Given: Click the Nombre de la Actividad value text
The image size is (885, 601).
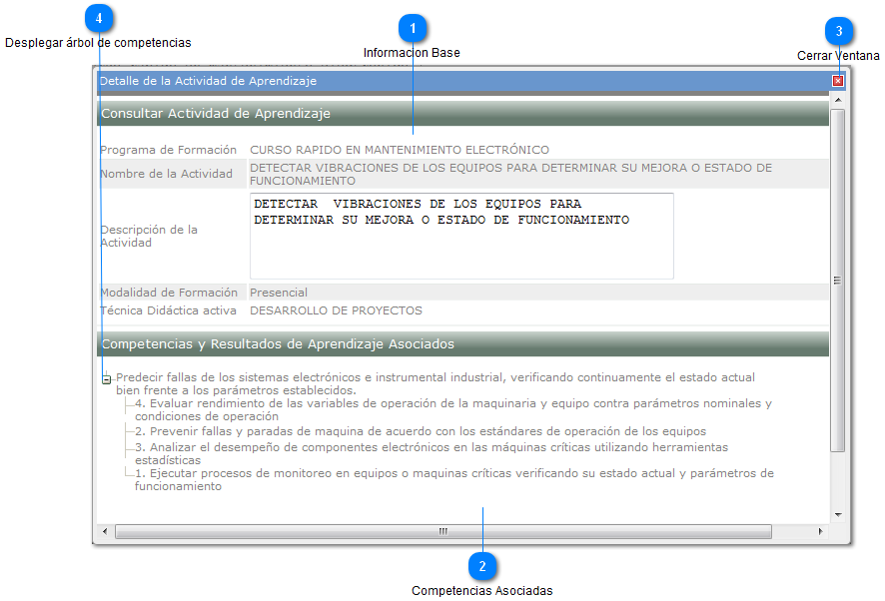Looking at the screenshot, I should [x=510, y=174].
